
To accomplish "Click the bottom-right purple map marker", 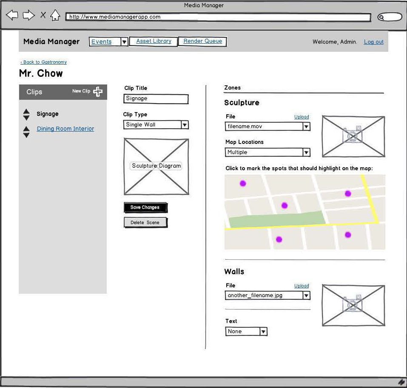I will point(348,235).
